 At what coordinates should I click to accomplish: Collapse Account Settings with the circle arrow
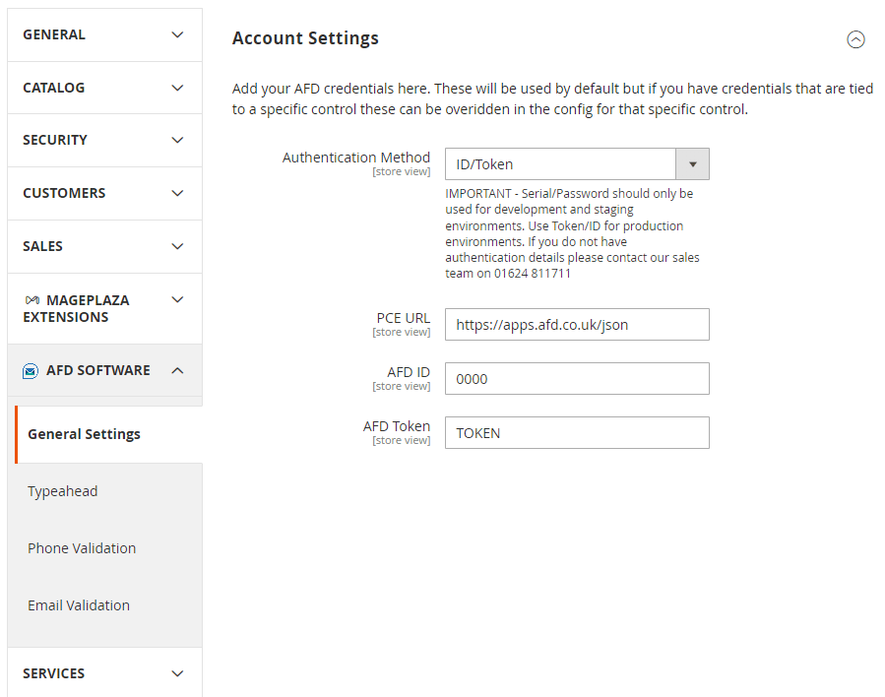855,39
